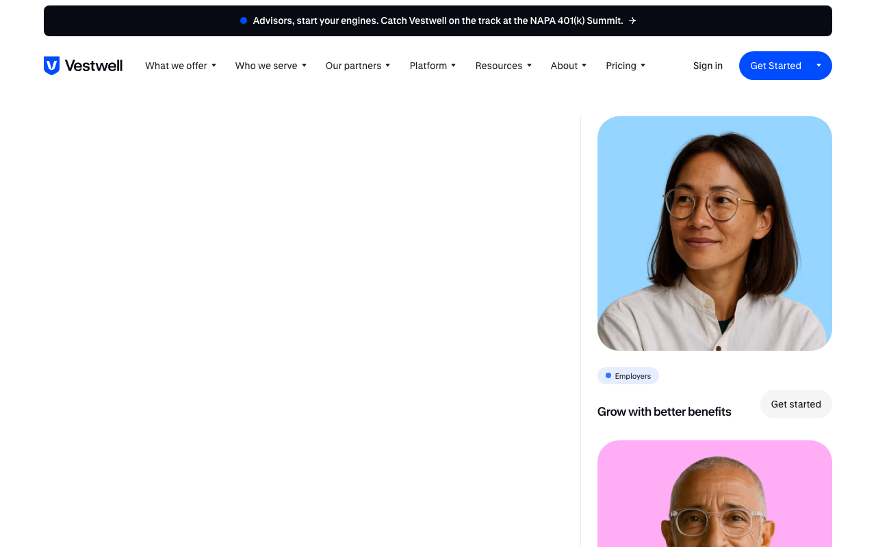Expand the Our partners dropdown
This screenshot has height=547, width=876.
click(358, 66)
